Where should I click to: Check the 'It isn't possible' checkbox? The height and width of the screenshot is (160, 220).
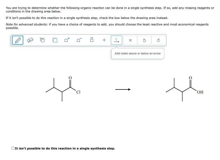(12, 148)
